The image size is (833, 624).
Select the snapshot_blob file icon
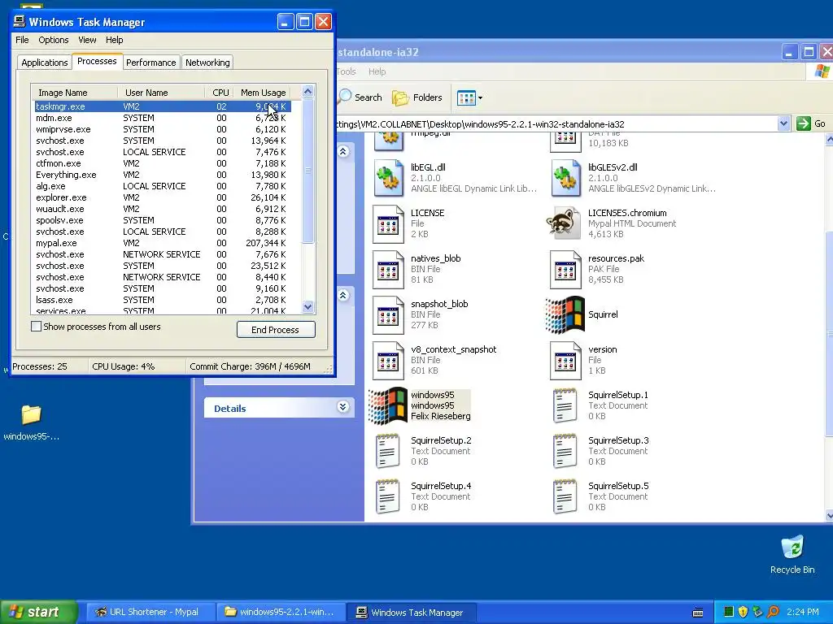point(388,315)
